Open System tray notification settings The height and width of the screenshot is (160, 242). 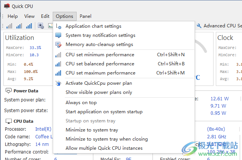tap(124, 35)
